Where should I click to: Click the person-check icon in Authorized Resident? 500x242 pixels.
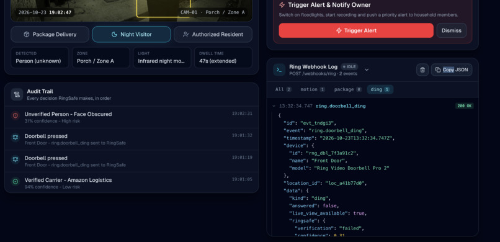[185, 34]
